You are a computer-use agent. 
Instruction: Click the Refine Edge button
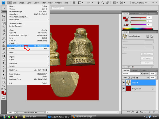pos(58,8)
